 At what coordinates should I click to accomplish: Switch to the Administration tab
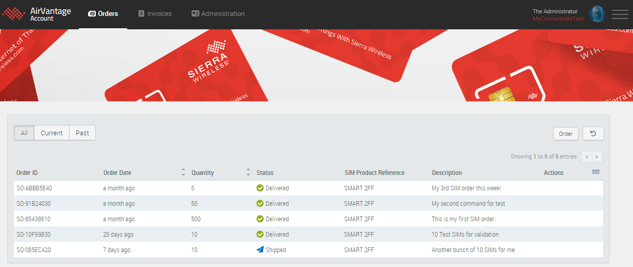(x=218, y=14)
